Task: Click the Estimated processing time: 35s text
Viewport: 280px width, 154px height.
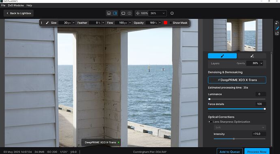Action: coord(228,87)
